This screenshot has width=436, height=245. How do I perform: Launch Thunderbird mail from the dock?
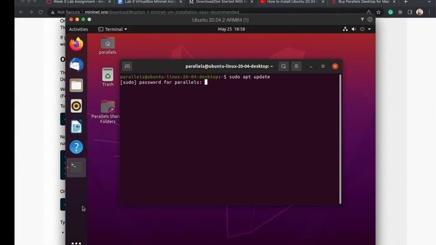76,65
